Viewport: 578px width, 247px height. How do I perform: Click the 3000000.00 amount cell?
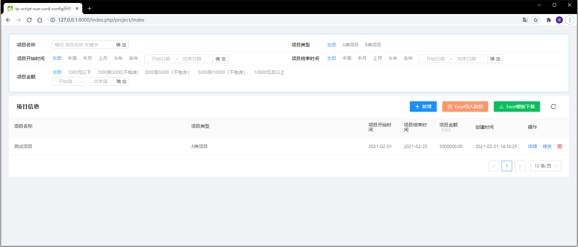(451, 146)
